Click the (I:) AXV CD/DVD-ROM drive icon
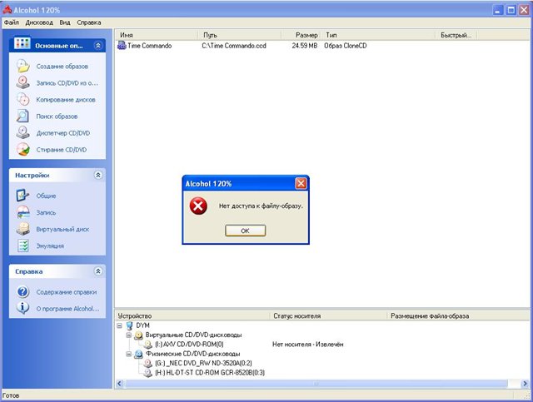The width and height of the screenshot is (533, 402). tap(148, 345)
